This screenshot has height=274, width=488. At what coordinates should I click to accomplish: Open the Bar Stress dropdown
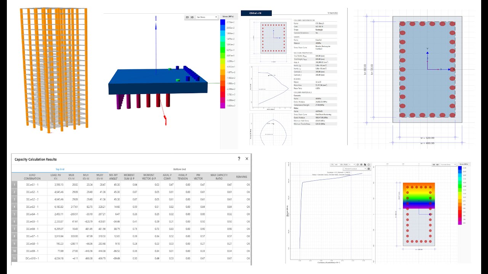207,17
